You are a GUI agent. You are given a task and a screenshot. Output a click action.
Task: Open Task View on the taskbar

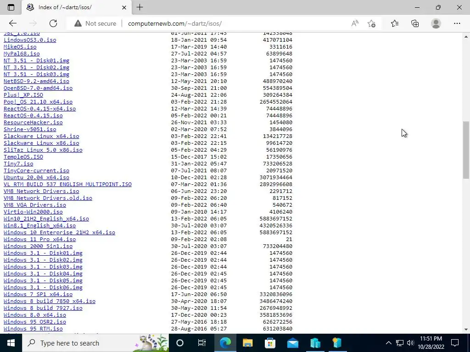tap(202, 343)
